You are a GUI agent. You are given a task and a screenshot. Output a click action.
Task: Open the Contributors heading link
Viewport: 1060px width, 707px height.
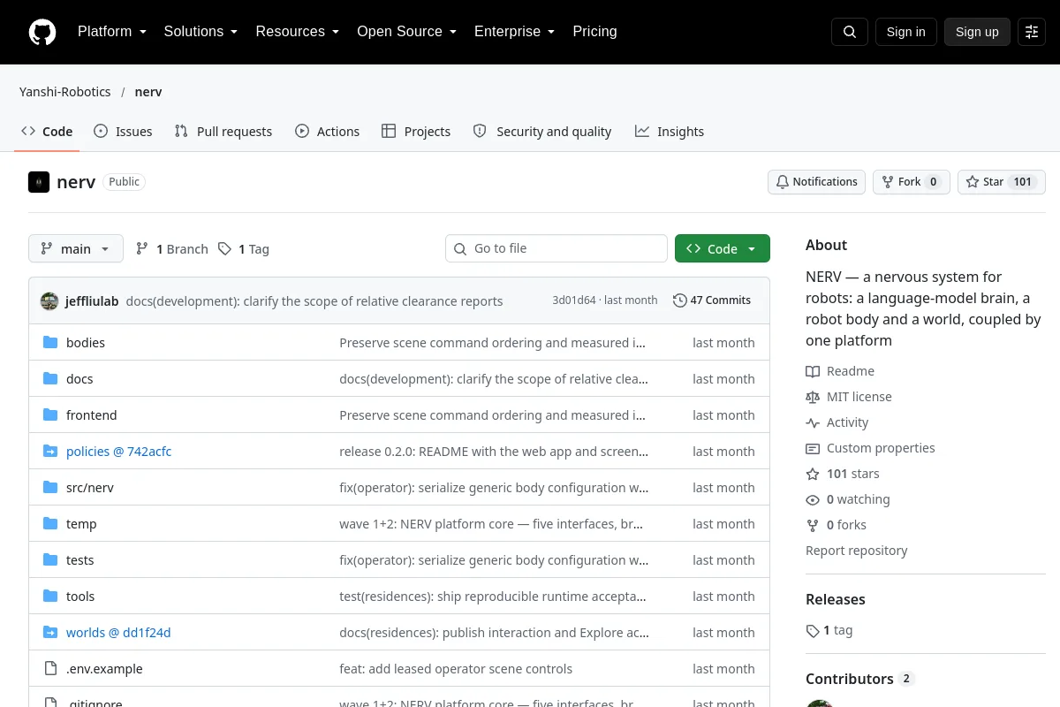(x=859, y=679)
